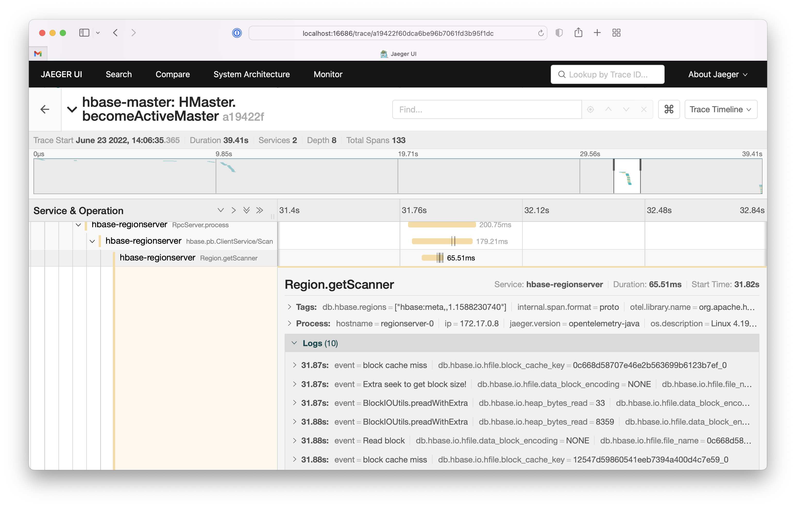Image resolution: width=796 pixels, height=508 pixels.
Task: Collapse the trace header title chevron
Action: click(x=72, y=109)
